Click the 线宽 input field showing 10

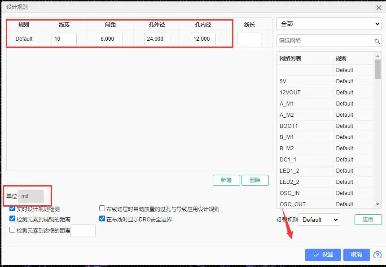[64, 39]
